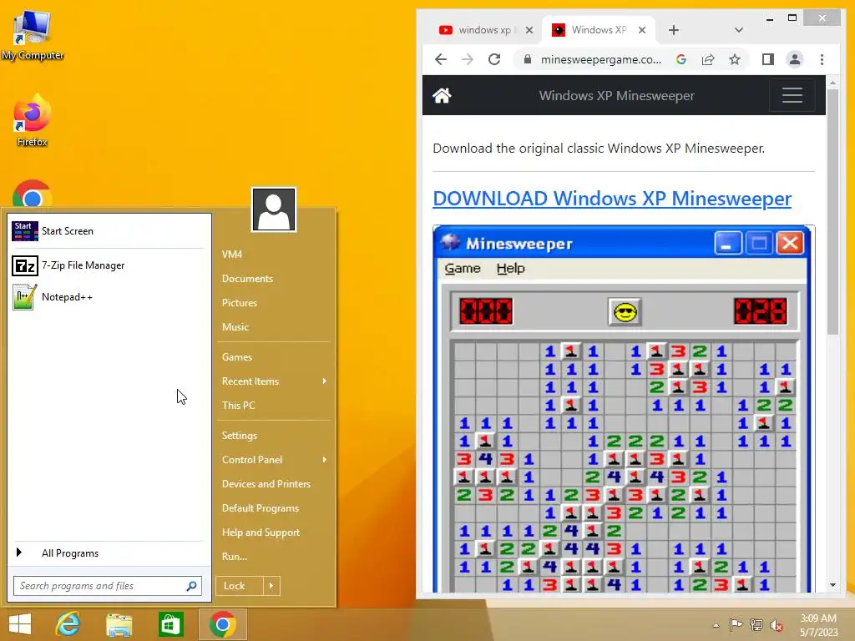Open Help and Support
This screenshot has height=641, width=855.
pos(261,532)
